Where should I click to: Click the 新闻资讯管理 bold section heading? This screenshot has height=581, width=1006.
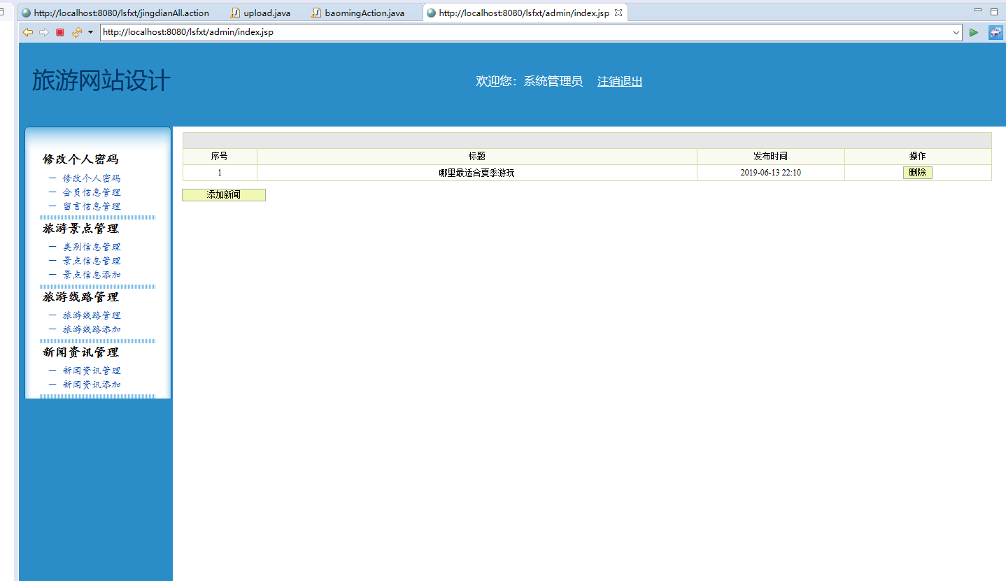(80, 352)
